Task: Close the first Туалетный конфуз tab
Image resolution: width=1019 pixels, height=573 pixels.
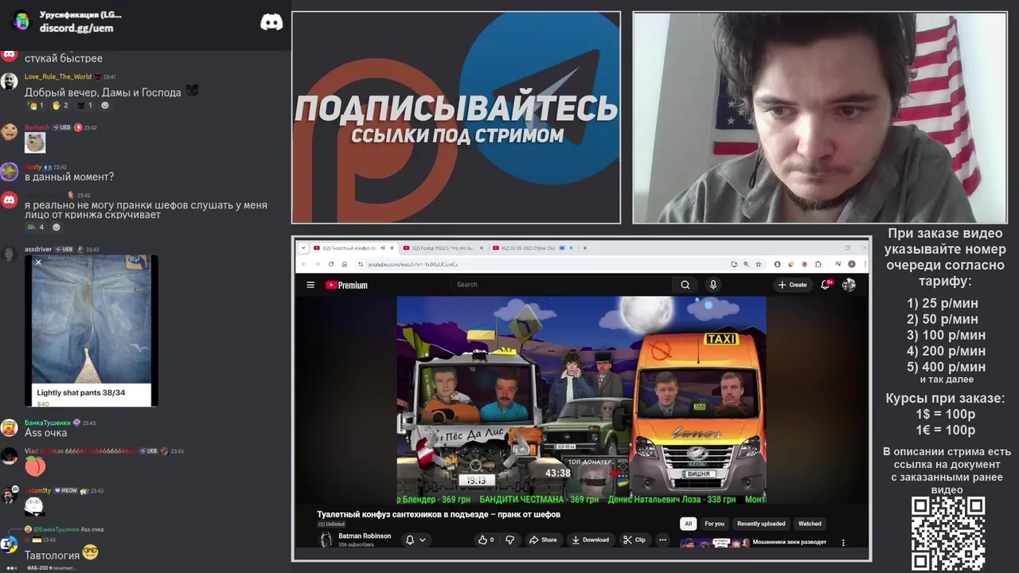Action: point(393,248)
